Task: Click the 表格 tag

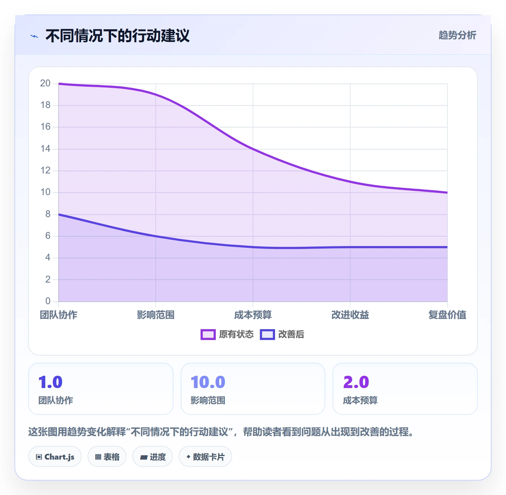Action: pos(107,457)
